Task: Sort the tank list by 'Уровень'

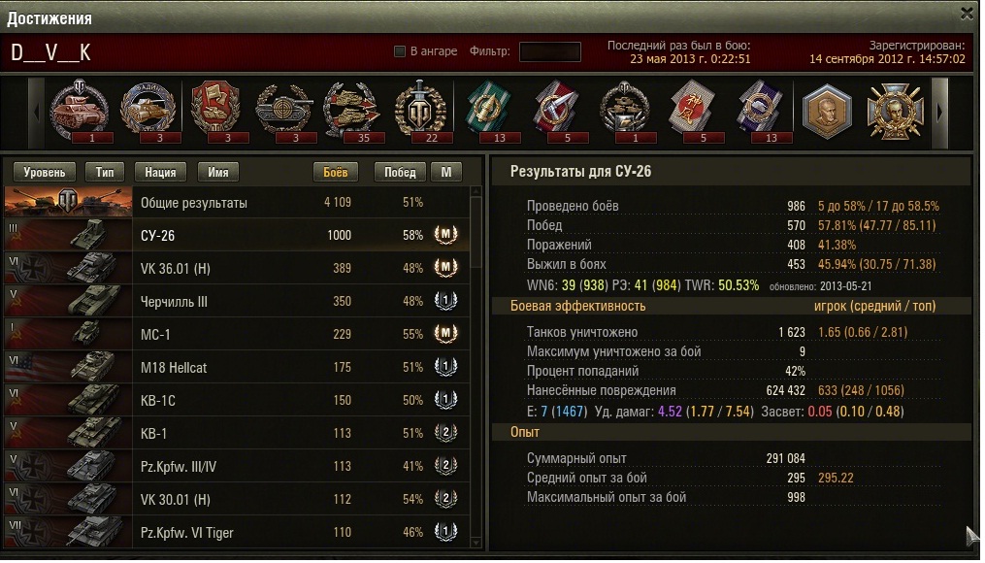Action: click(x=44, y=172)
